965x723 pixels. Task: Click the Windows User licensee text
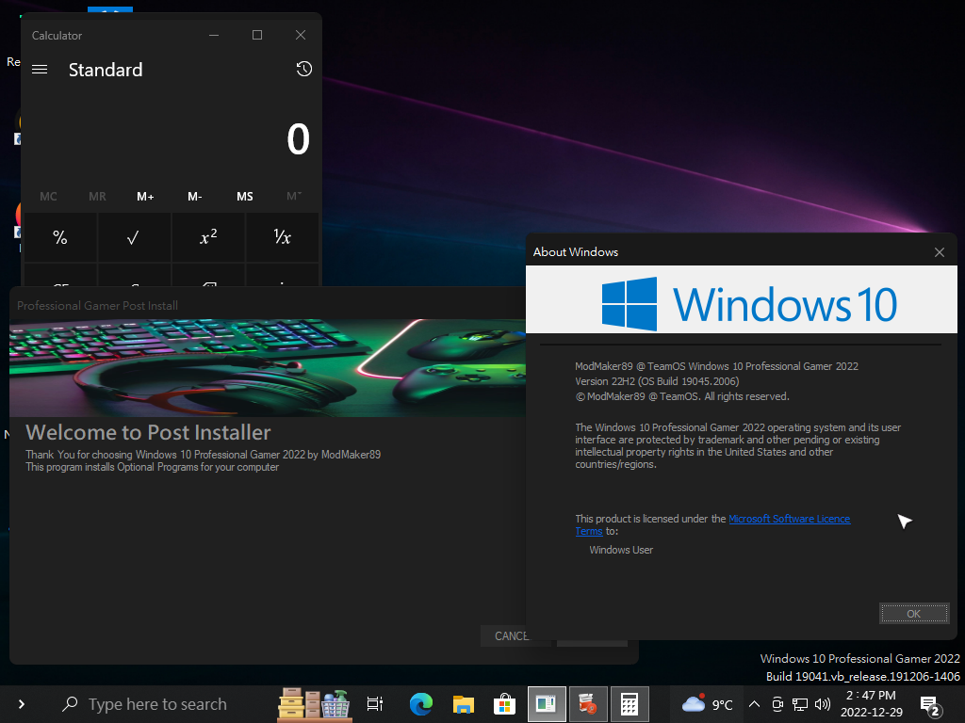[621, 550]
